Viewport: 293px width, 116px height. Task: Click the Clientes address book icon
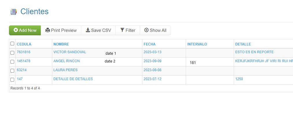pyautogui.click(x=14, y=12)
